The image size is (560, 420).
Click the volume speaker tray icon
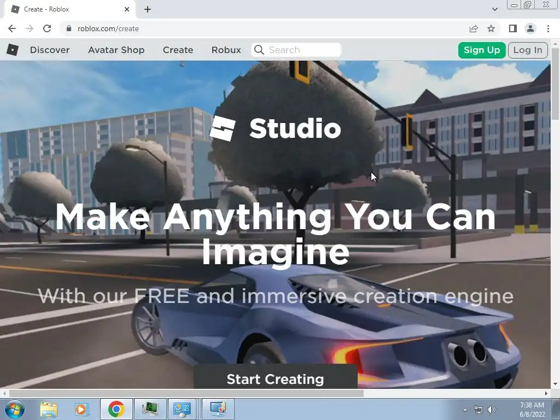point(492,410)
